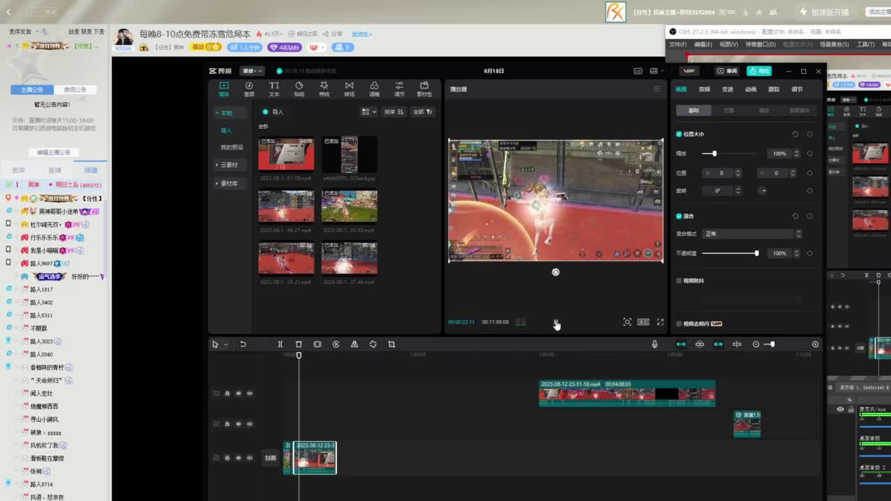Open the selection tool dropdown arrow in the timeline
This screenshot has height=501, width=891.
(226, 344)
